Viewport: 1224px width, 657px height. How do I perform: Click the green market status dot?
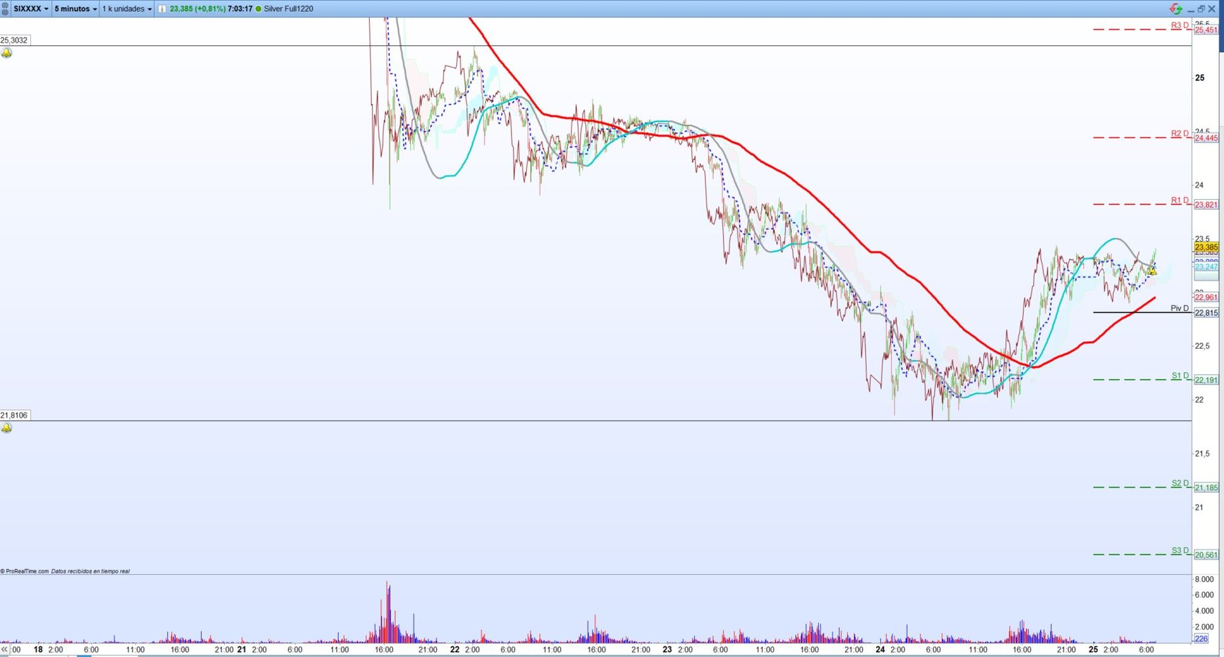pos(258,9)
